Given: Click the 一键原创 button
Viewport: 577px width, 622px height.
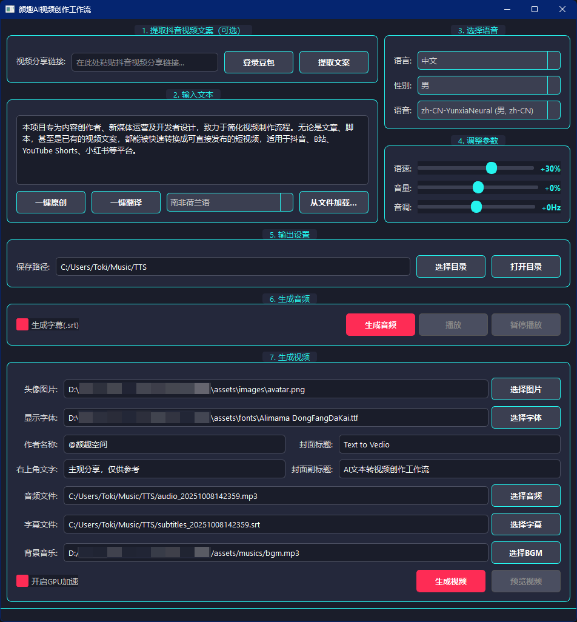Looking at the screenshot, I should tap(51, 202).
